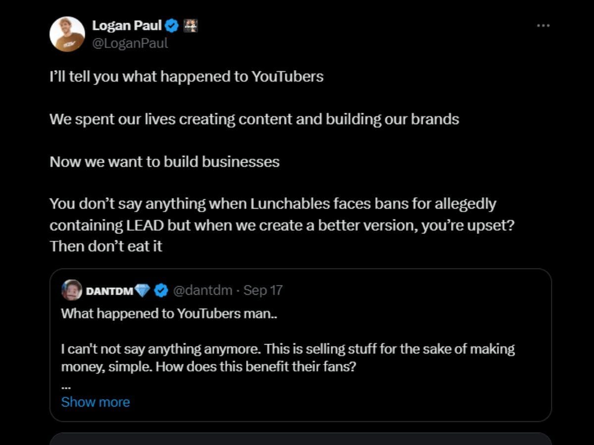Open the quoted DANTDM tweet
The width and height of the screenshot is (594, 445).
(297, 326)
